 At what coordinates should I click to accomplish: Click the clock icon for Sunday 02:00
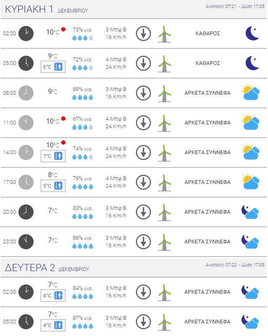pyautogui.click(x=26, y=34)
